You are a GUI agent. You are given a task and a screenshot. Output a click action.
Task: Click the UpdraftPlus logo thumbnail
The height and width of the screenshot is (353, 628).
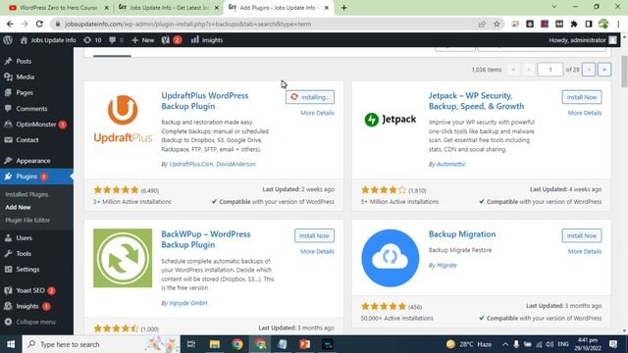point(123,119)
